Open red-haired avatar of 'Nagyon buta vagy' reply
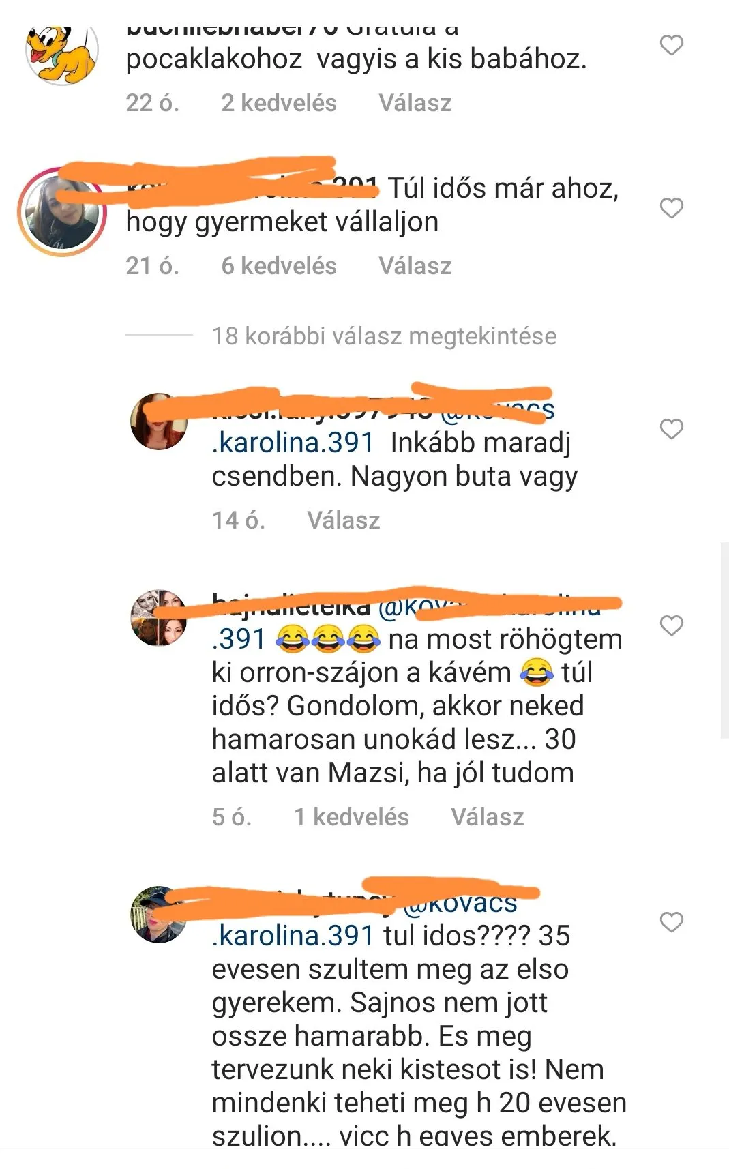Screen dimensions: 729x1169 [159, 421]
